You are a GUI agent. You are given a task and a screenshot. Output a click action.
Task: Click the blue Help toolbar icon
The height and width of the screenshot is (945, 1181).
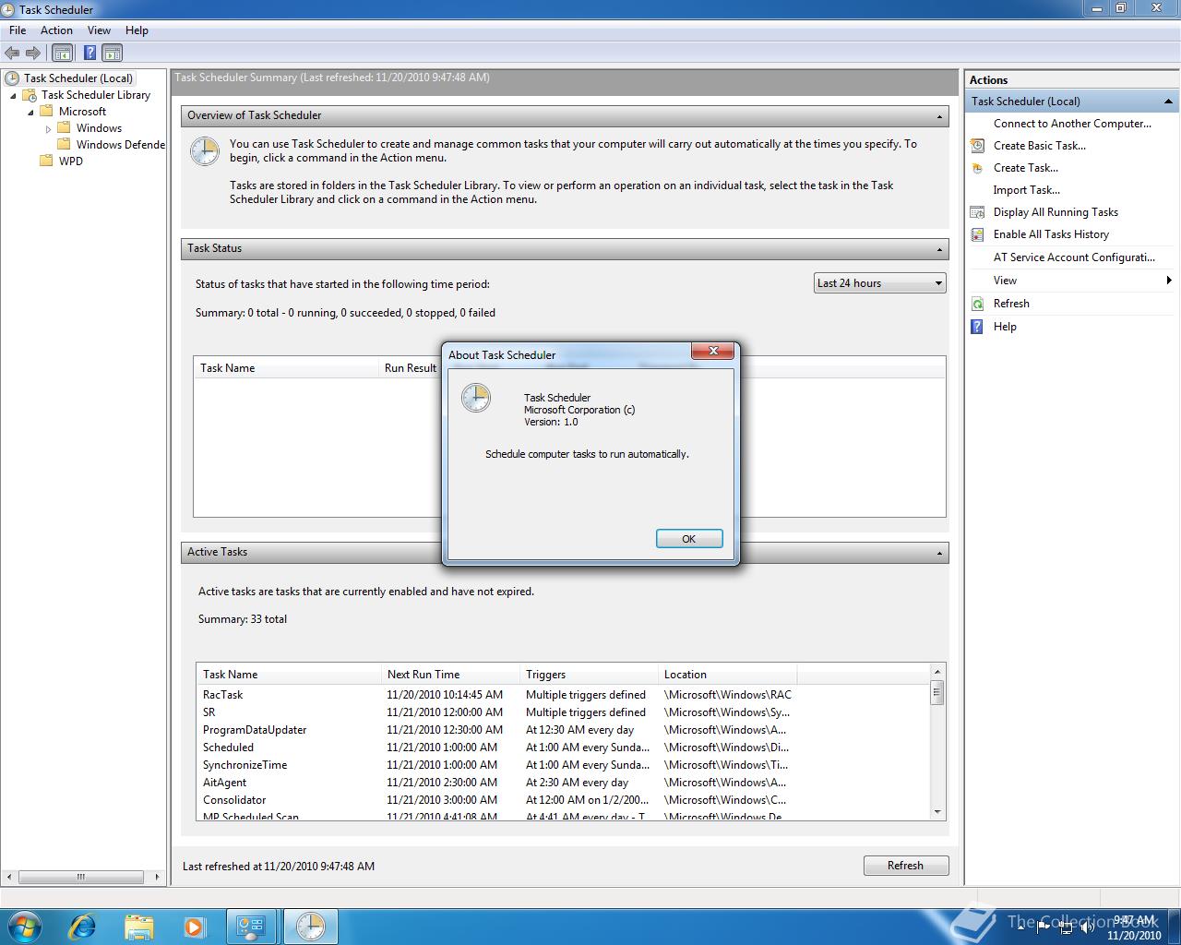(x=90, y=54)
